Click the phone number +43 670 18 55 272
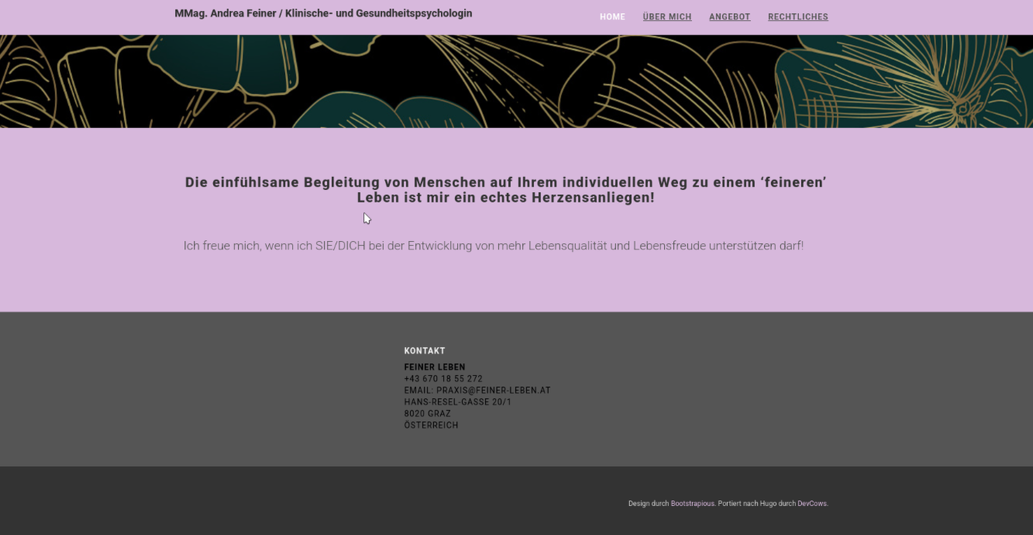The width and height of the screenshot is (1033, 535). [443, 379]
